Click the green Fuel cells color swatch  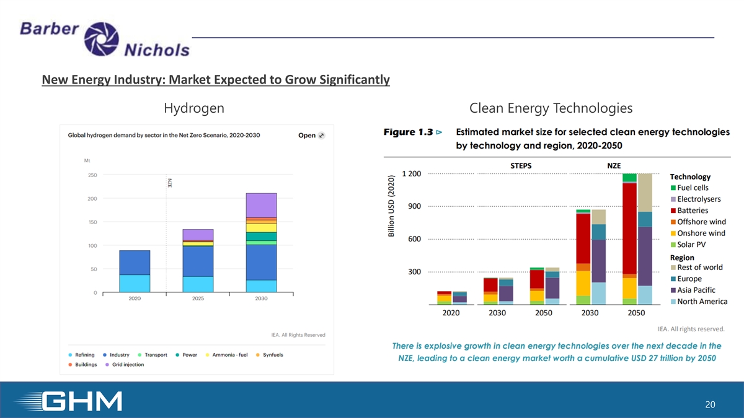coord(673,188)
